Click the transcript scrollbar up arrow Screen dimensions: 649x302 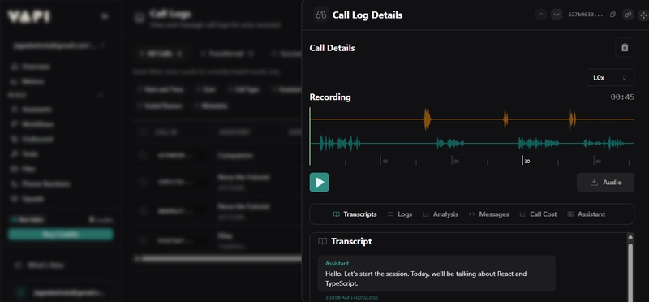630,237
